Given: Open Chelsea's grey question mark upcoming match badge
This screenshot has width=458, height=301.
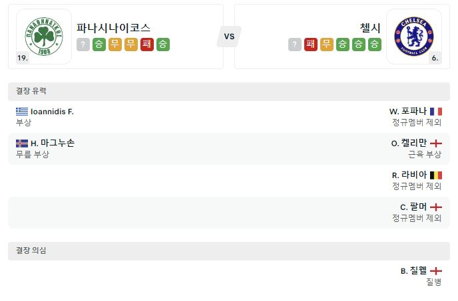Looking at the screenshot, I should (295, 45).
